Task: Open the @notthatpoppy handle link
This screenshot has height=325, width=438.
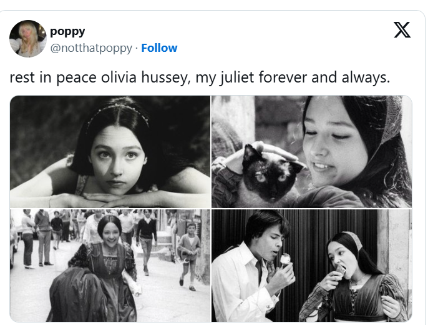Action: [91, 48]
